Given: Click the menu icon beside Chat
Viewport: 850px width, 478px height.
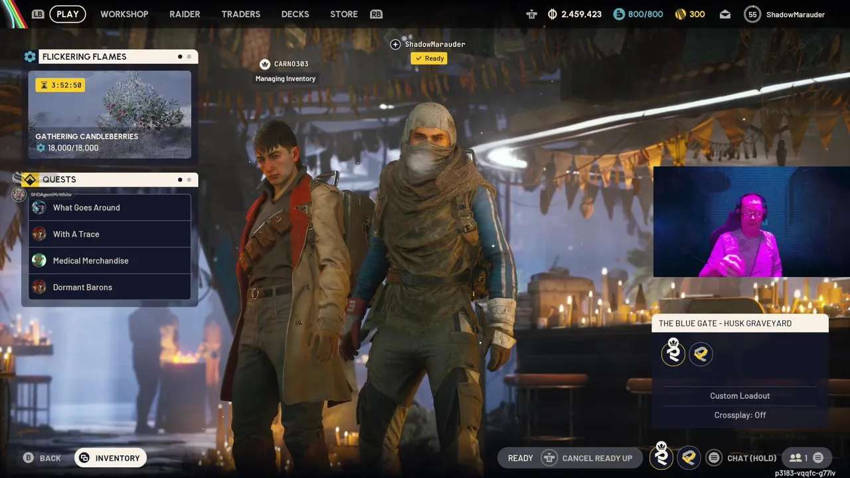Looking at the screenshot, I should click(714, 457).
